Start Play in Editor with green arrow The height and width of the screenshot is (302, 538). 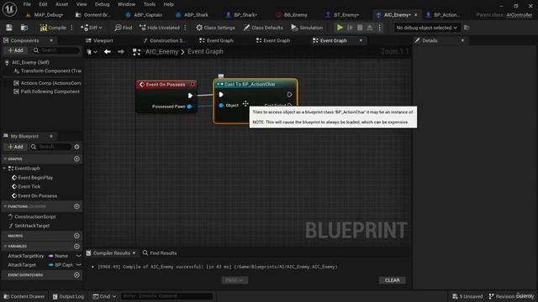[x=340, y=28]
